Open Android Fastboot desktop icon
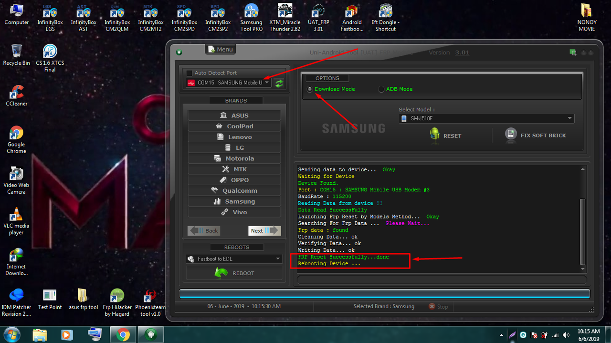Image resolution: width=611 pixels, height=343 pixels. (352, 18)
